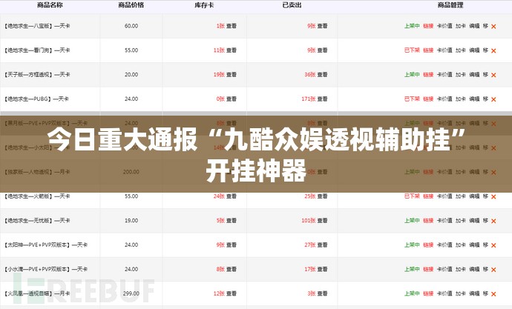Click 加卡 for the 天子板—方框透视 row
This screenshot has width=512, height=309.
[x=460, y=75]
